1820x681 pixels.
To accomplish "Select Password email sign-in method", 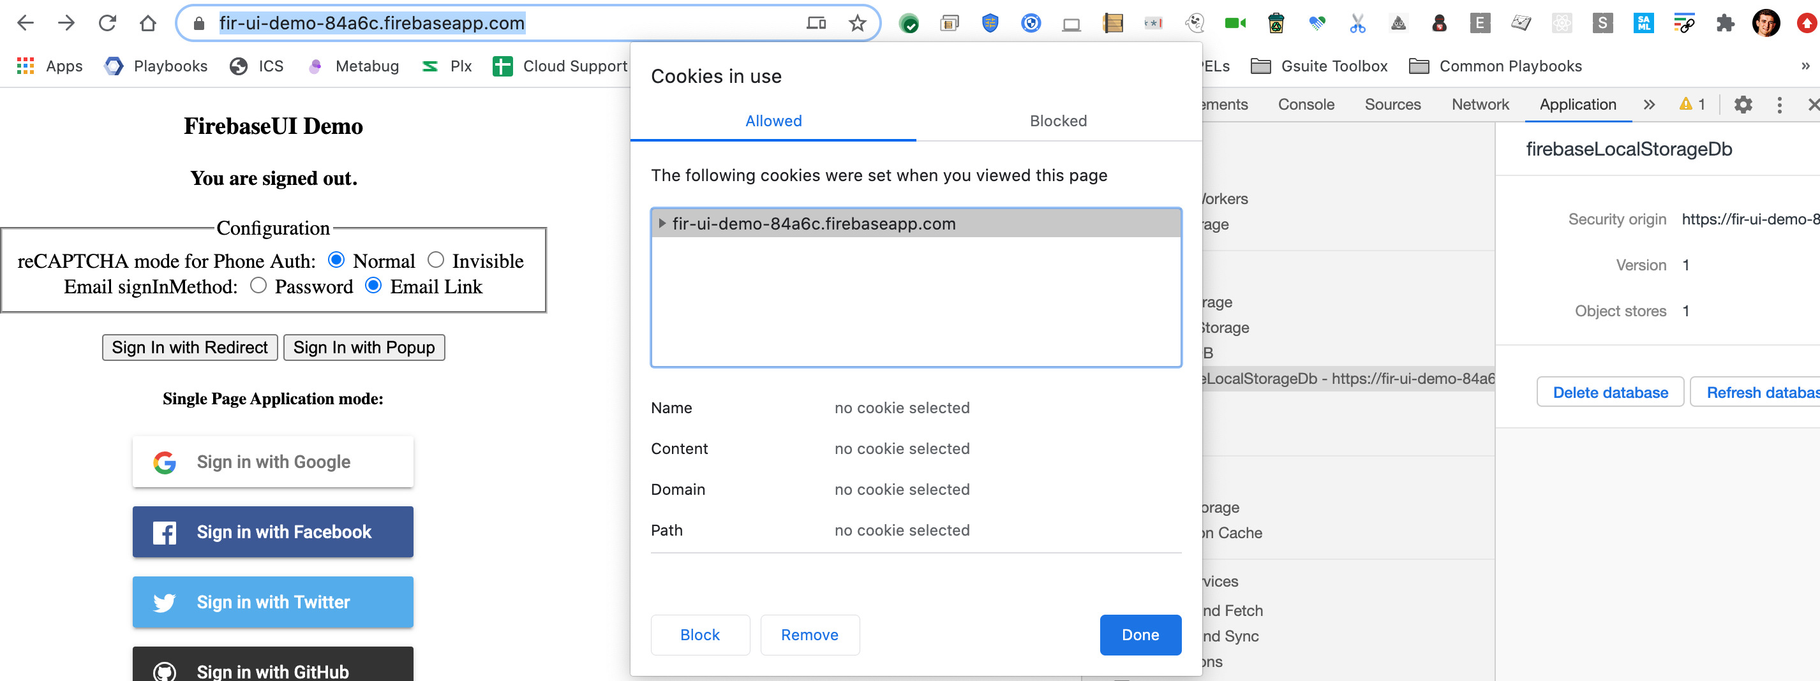I will [258, 285].
